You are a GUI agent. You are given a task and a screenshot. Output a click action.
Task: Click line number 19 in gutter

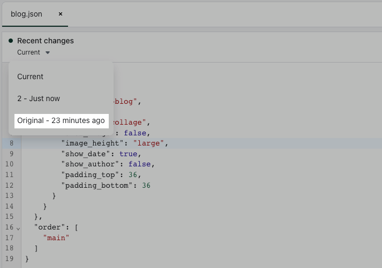pyautogui.click(x=10, y=259)
